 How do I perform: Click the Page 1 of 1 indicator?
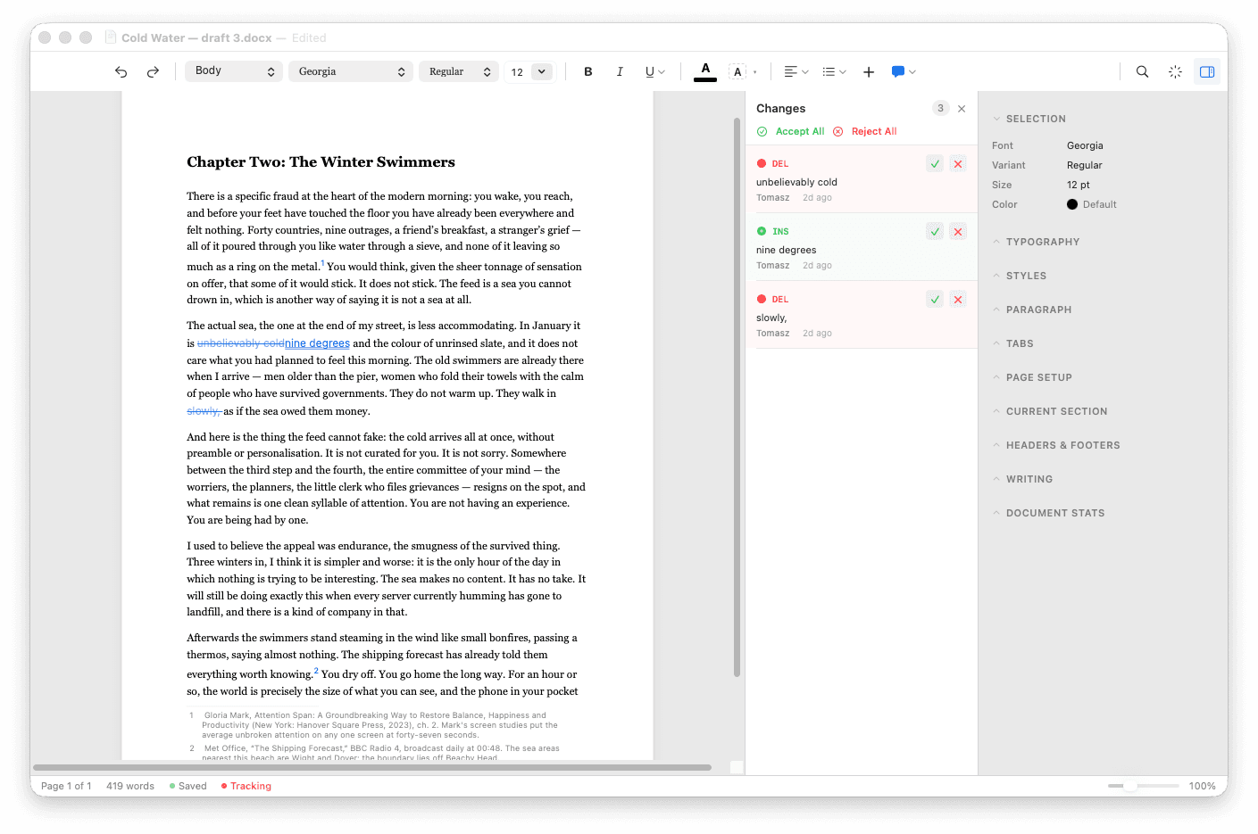(66, 786)
